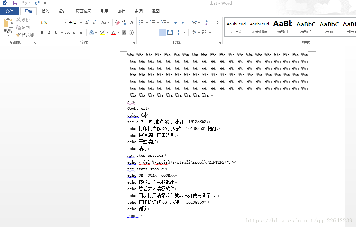Decrease paragraph indent
The width and height of the screenshot is (356, 227).
177,23
